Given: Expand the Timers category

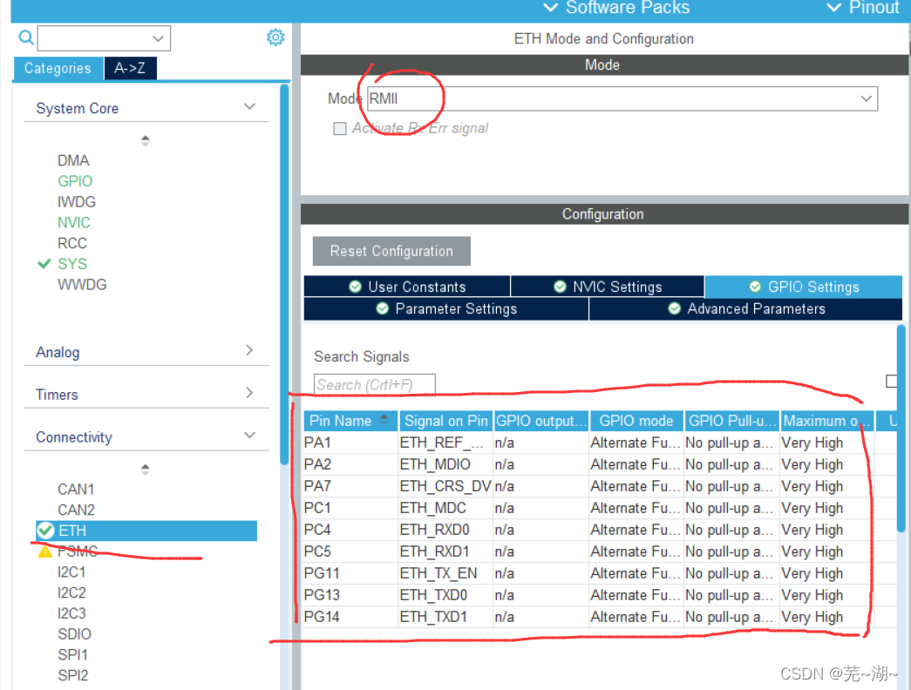Looking at the screenshot, I should click(146, 395).
